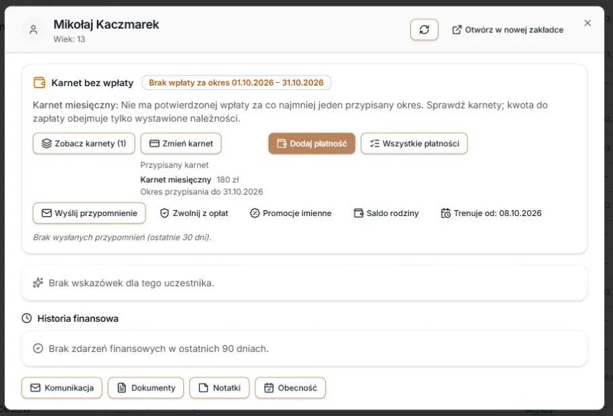Open Zobacz karnety (1) list
The height and width of the screenshot is (416, 613).
[84, 143]
